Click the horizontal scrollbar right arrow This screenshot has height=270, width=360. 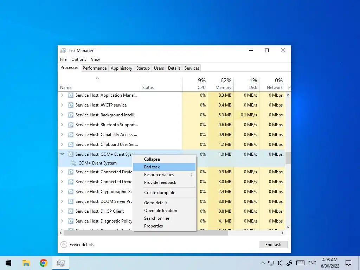point(282,233)
